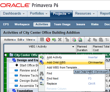Click the Review and A activity bar icon
This screenshot has height=92, width=110.
point(16,70)
